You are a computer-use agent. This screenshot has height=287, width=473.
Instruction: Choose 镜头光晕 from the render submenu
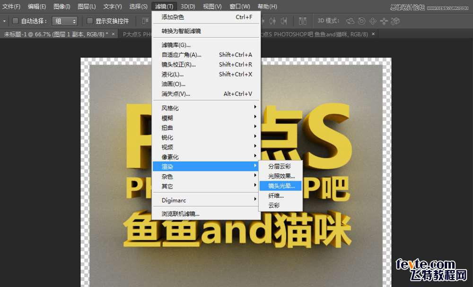coord(281,186)
